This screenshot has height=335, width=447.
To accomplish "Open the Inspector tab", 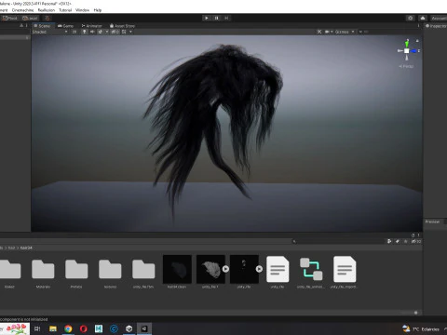I will click(x=436, y=26).
